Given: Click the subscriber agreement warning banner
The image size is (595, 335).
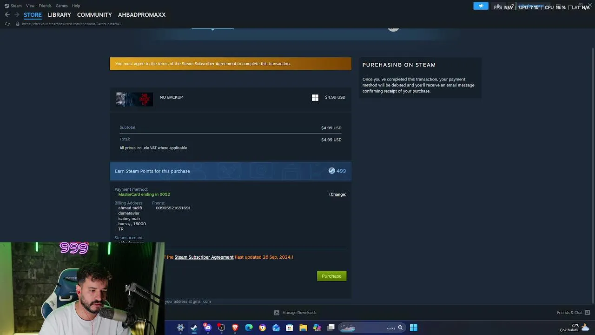Looking at the screenshot, I should 231,64.
